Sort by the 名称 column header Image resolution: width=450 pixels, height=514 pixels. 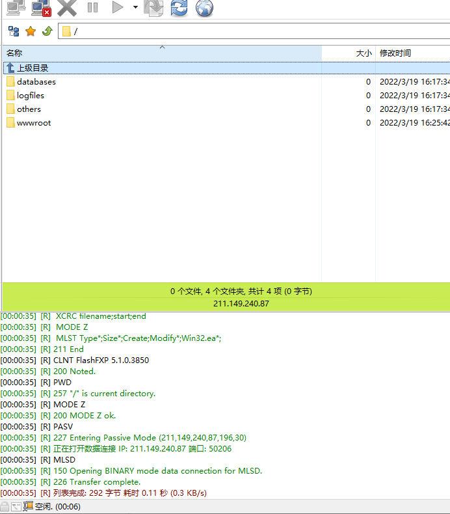pyautogui.click(x=14, y=53)
